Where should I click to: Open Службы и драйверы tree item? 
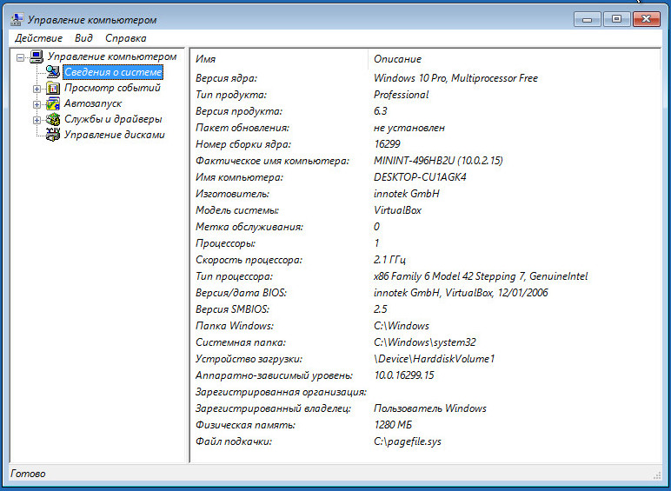[113, 119]
